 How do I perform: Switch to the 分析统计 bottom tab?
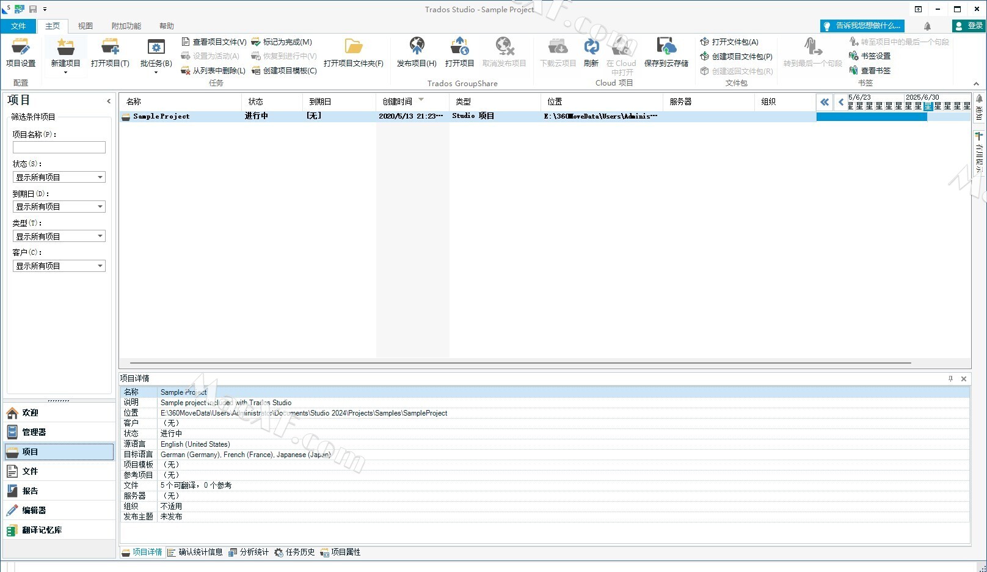tap(249, 552)
